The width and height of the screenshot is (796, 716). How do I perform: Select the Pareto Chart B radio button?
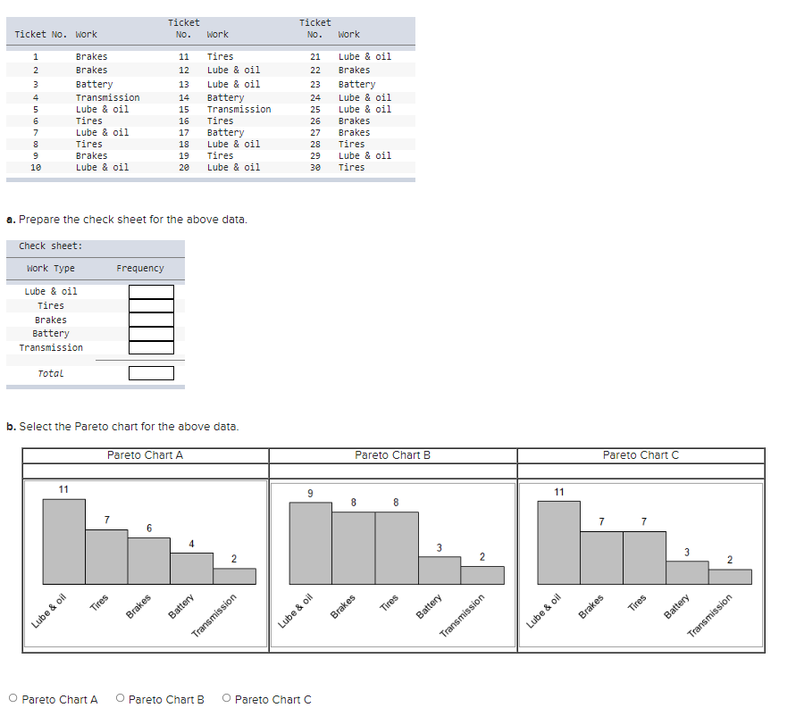pyautogui.click(x=120, y=698)
